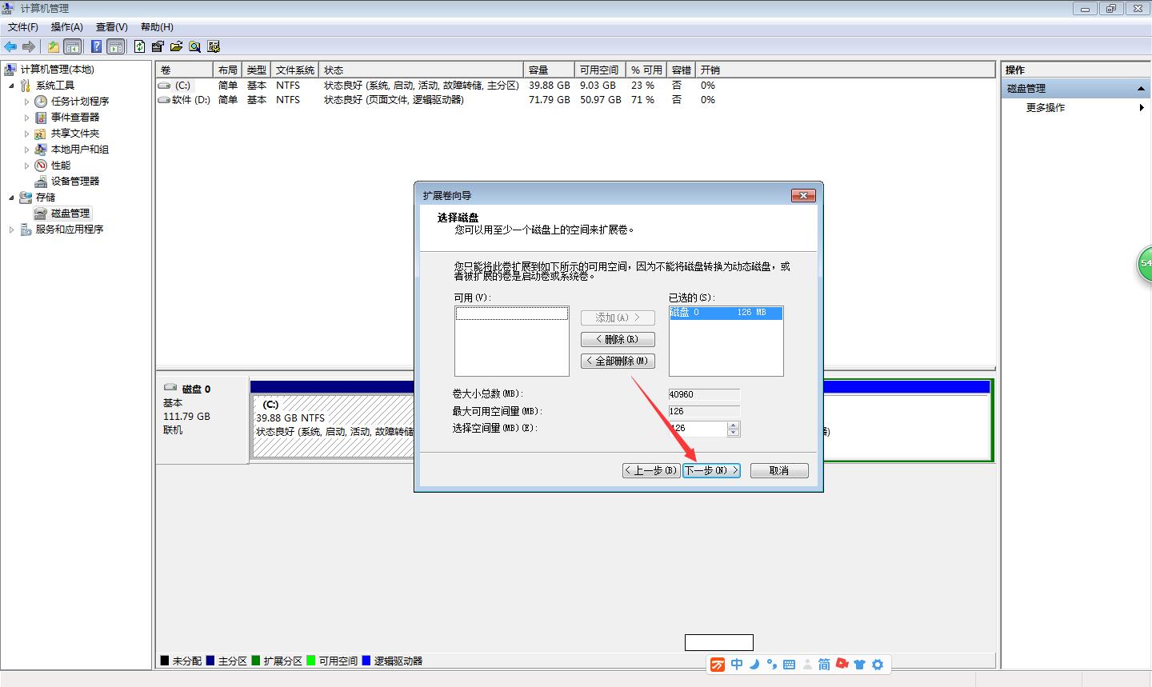This screenshot has width=1152, height=687.
Task: Click the gray Forward arrow in toolbar
Action: (x=29, y=46)
